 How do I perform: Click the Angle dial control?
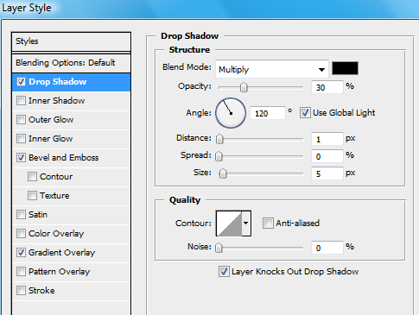[x=231, y=113]
